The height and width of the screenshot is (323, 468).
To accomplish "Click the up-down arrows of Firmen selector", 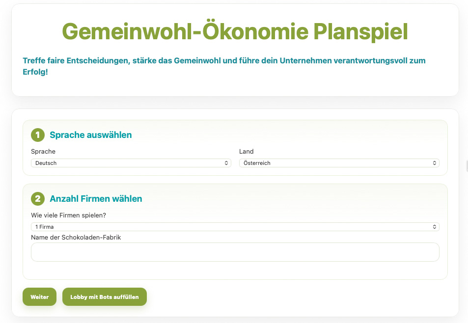I will [x=434, y=227].
